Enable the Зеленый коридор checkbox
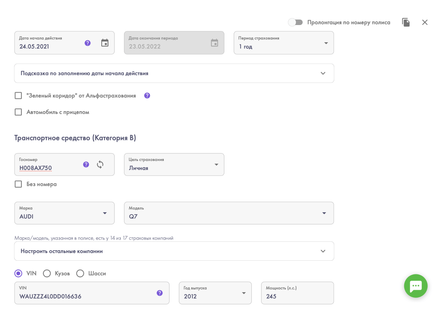Screen dimensions: 442x326 pos(19,96)
